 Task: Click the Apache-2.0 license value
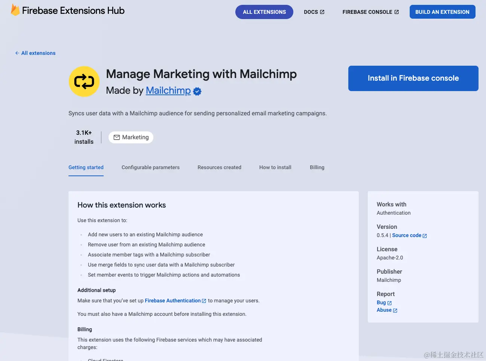coord(390,258)
